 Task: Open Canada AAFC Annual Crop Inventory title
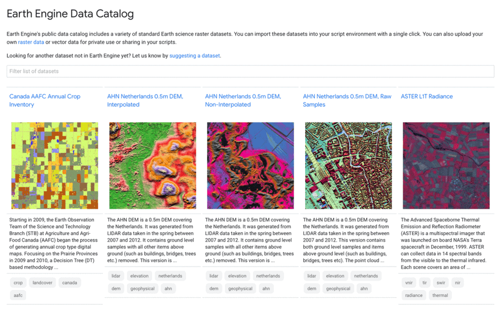(x=45, y=100)
